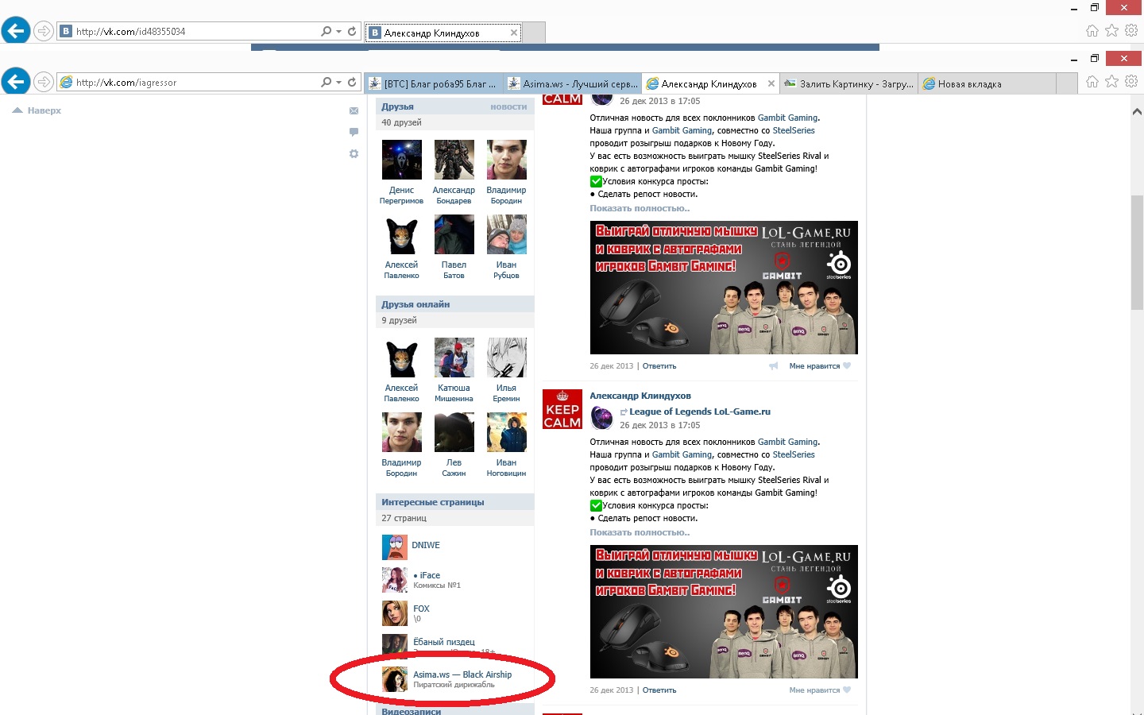Click forward arrow in the id48355034 window
1144x715 pixels.
pyautogui.click(x=44, y=31)
